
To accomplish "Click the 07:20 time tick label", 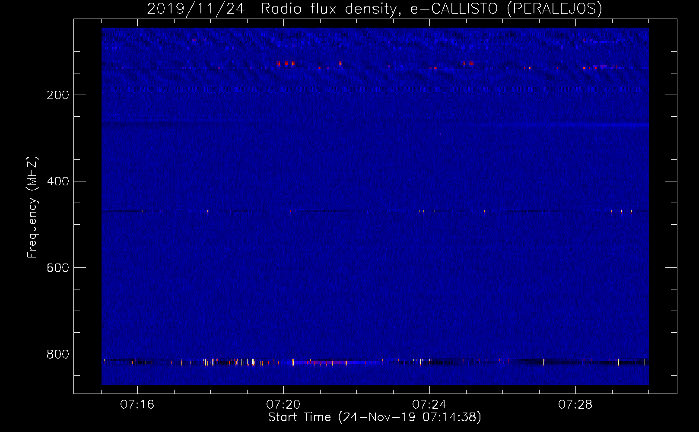I will click(283, 405).
